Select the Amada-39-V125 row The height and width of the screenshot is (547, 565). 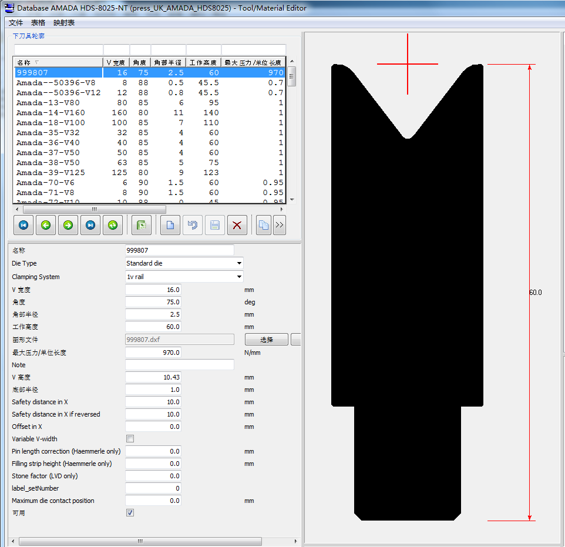tap(150, 173)
